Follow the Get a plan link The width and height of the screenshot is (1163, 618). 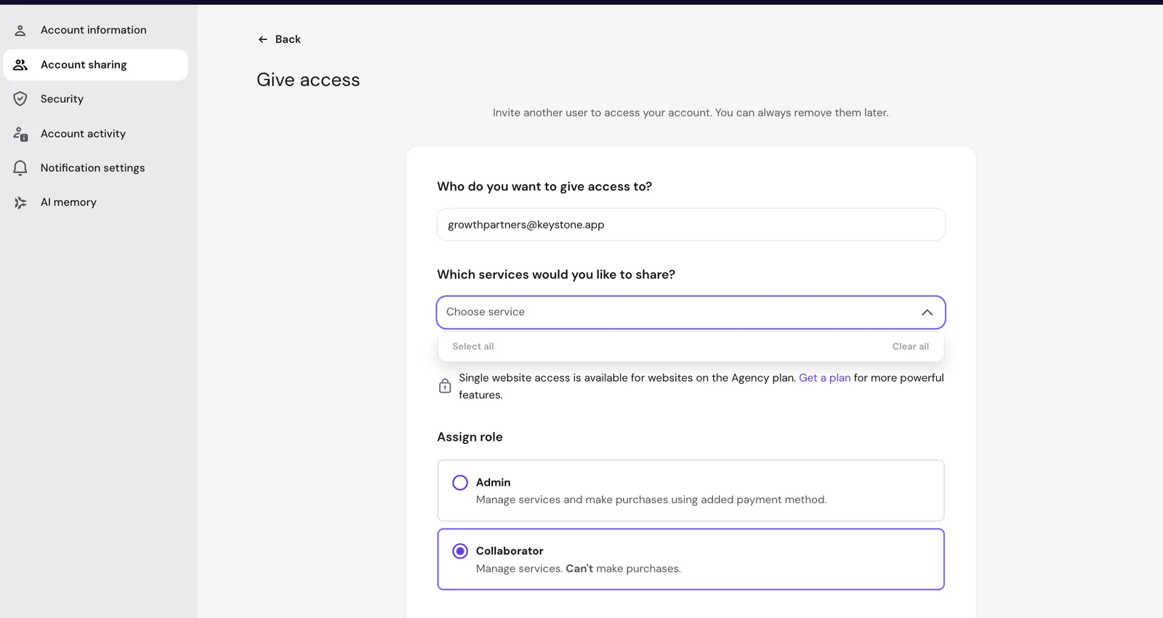824,378
